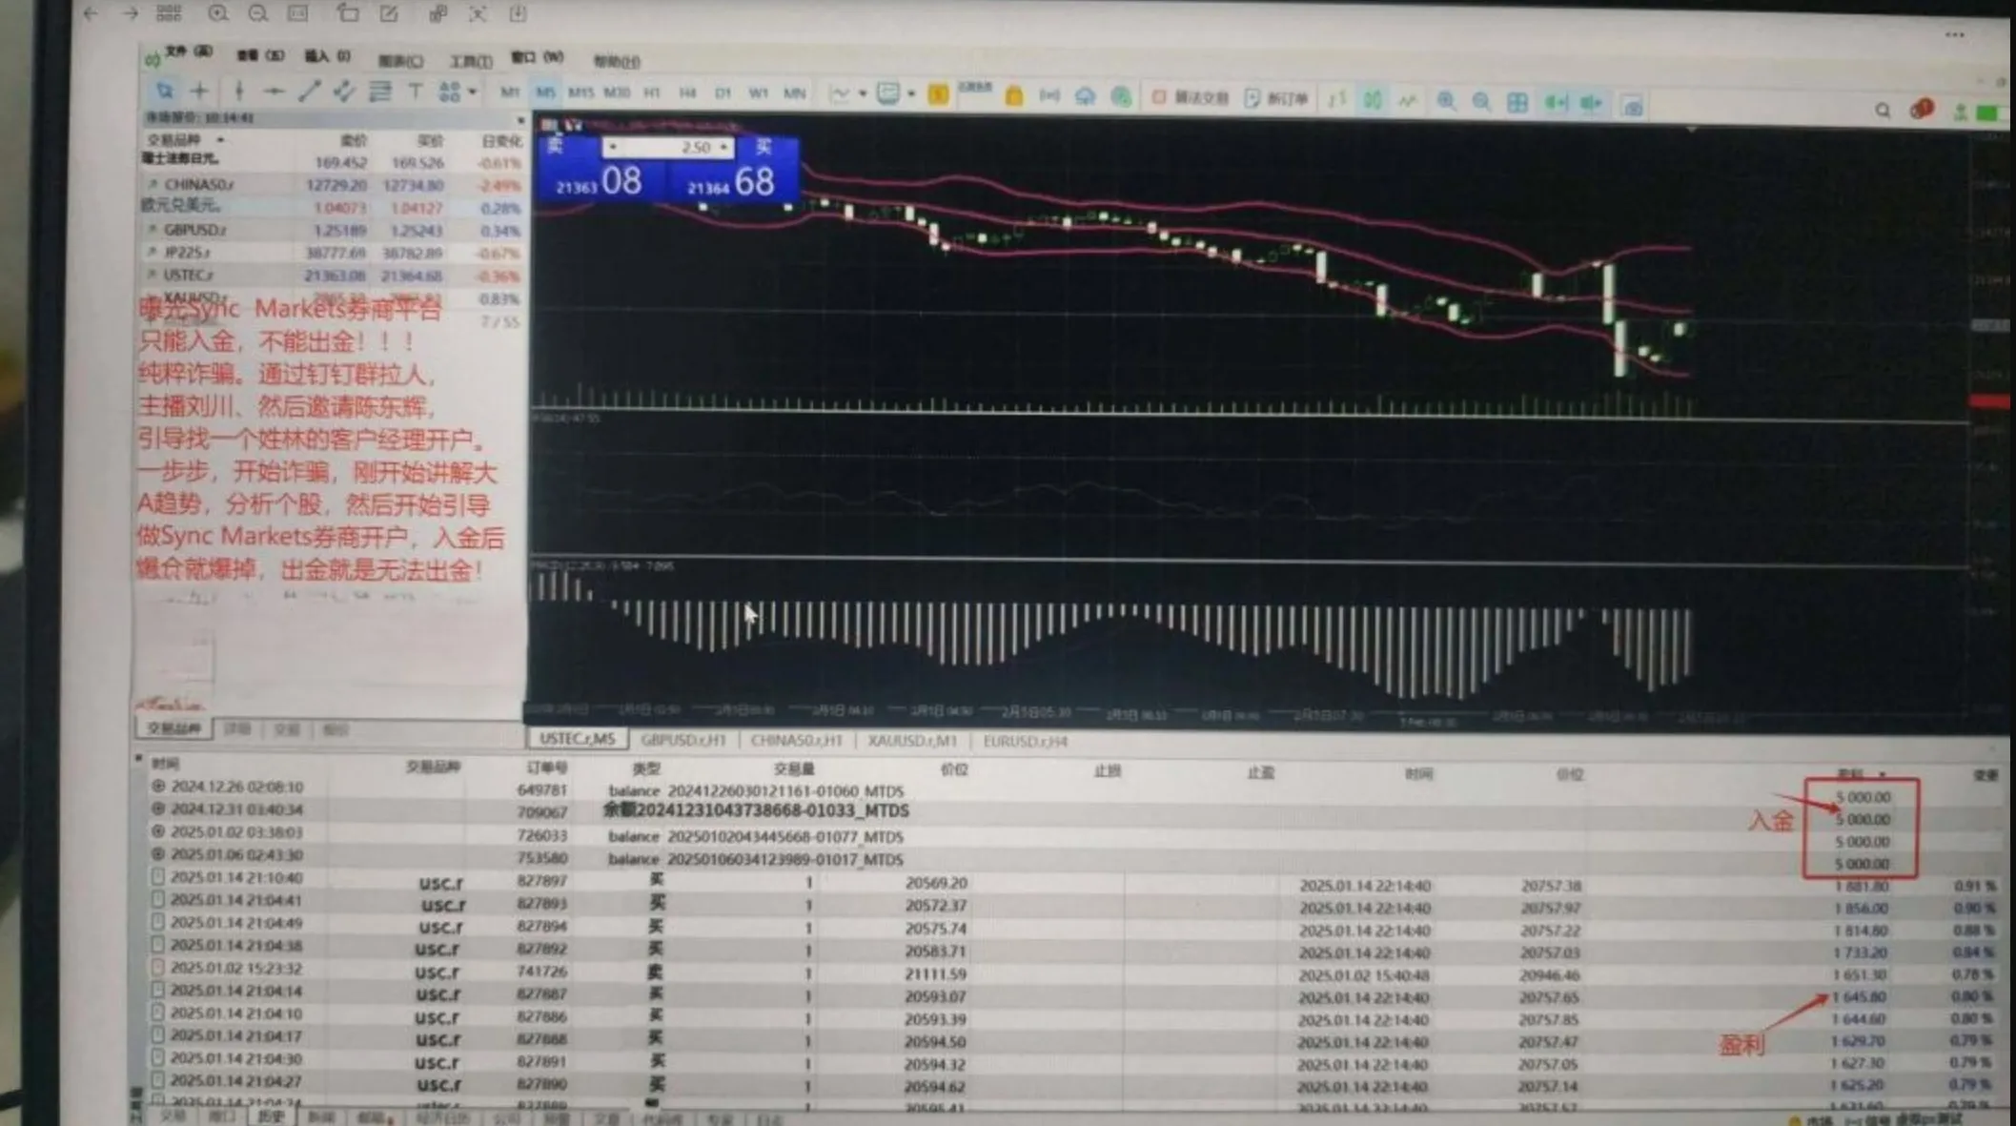Image resolution: width=2016 pixels, height=1126 pixels.
Task: Switch chart timeframe to M30
Action: point(617,92)
